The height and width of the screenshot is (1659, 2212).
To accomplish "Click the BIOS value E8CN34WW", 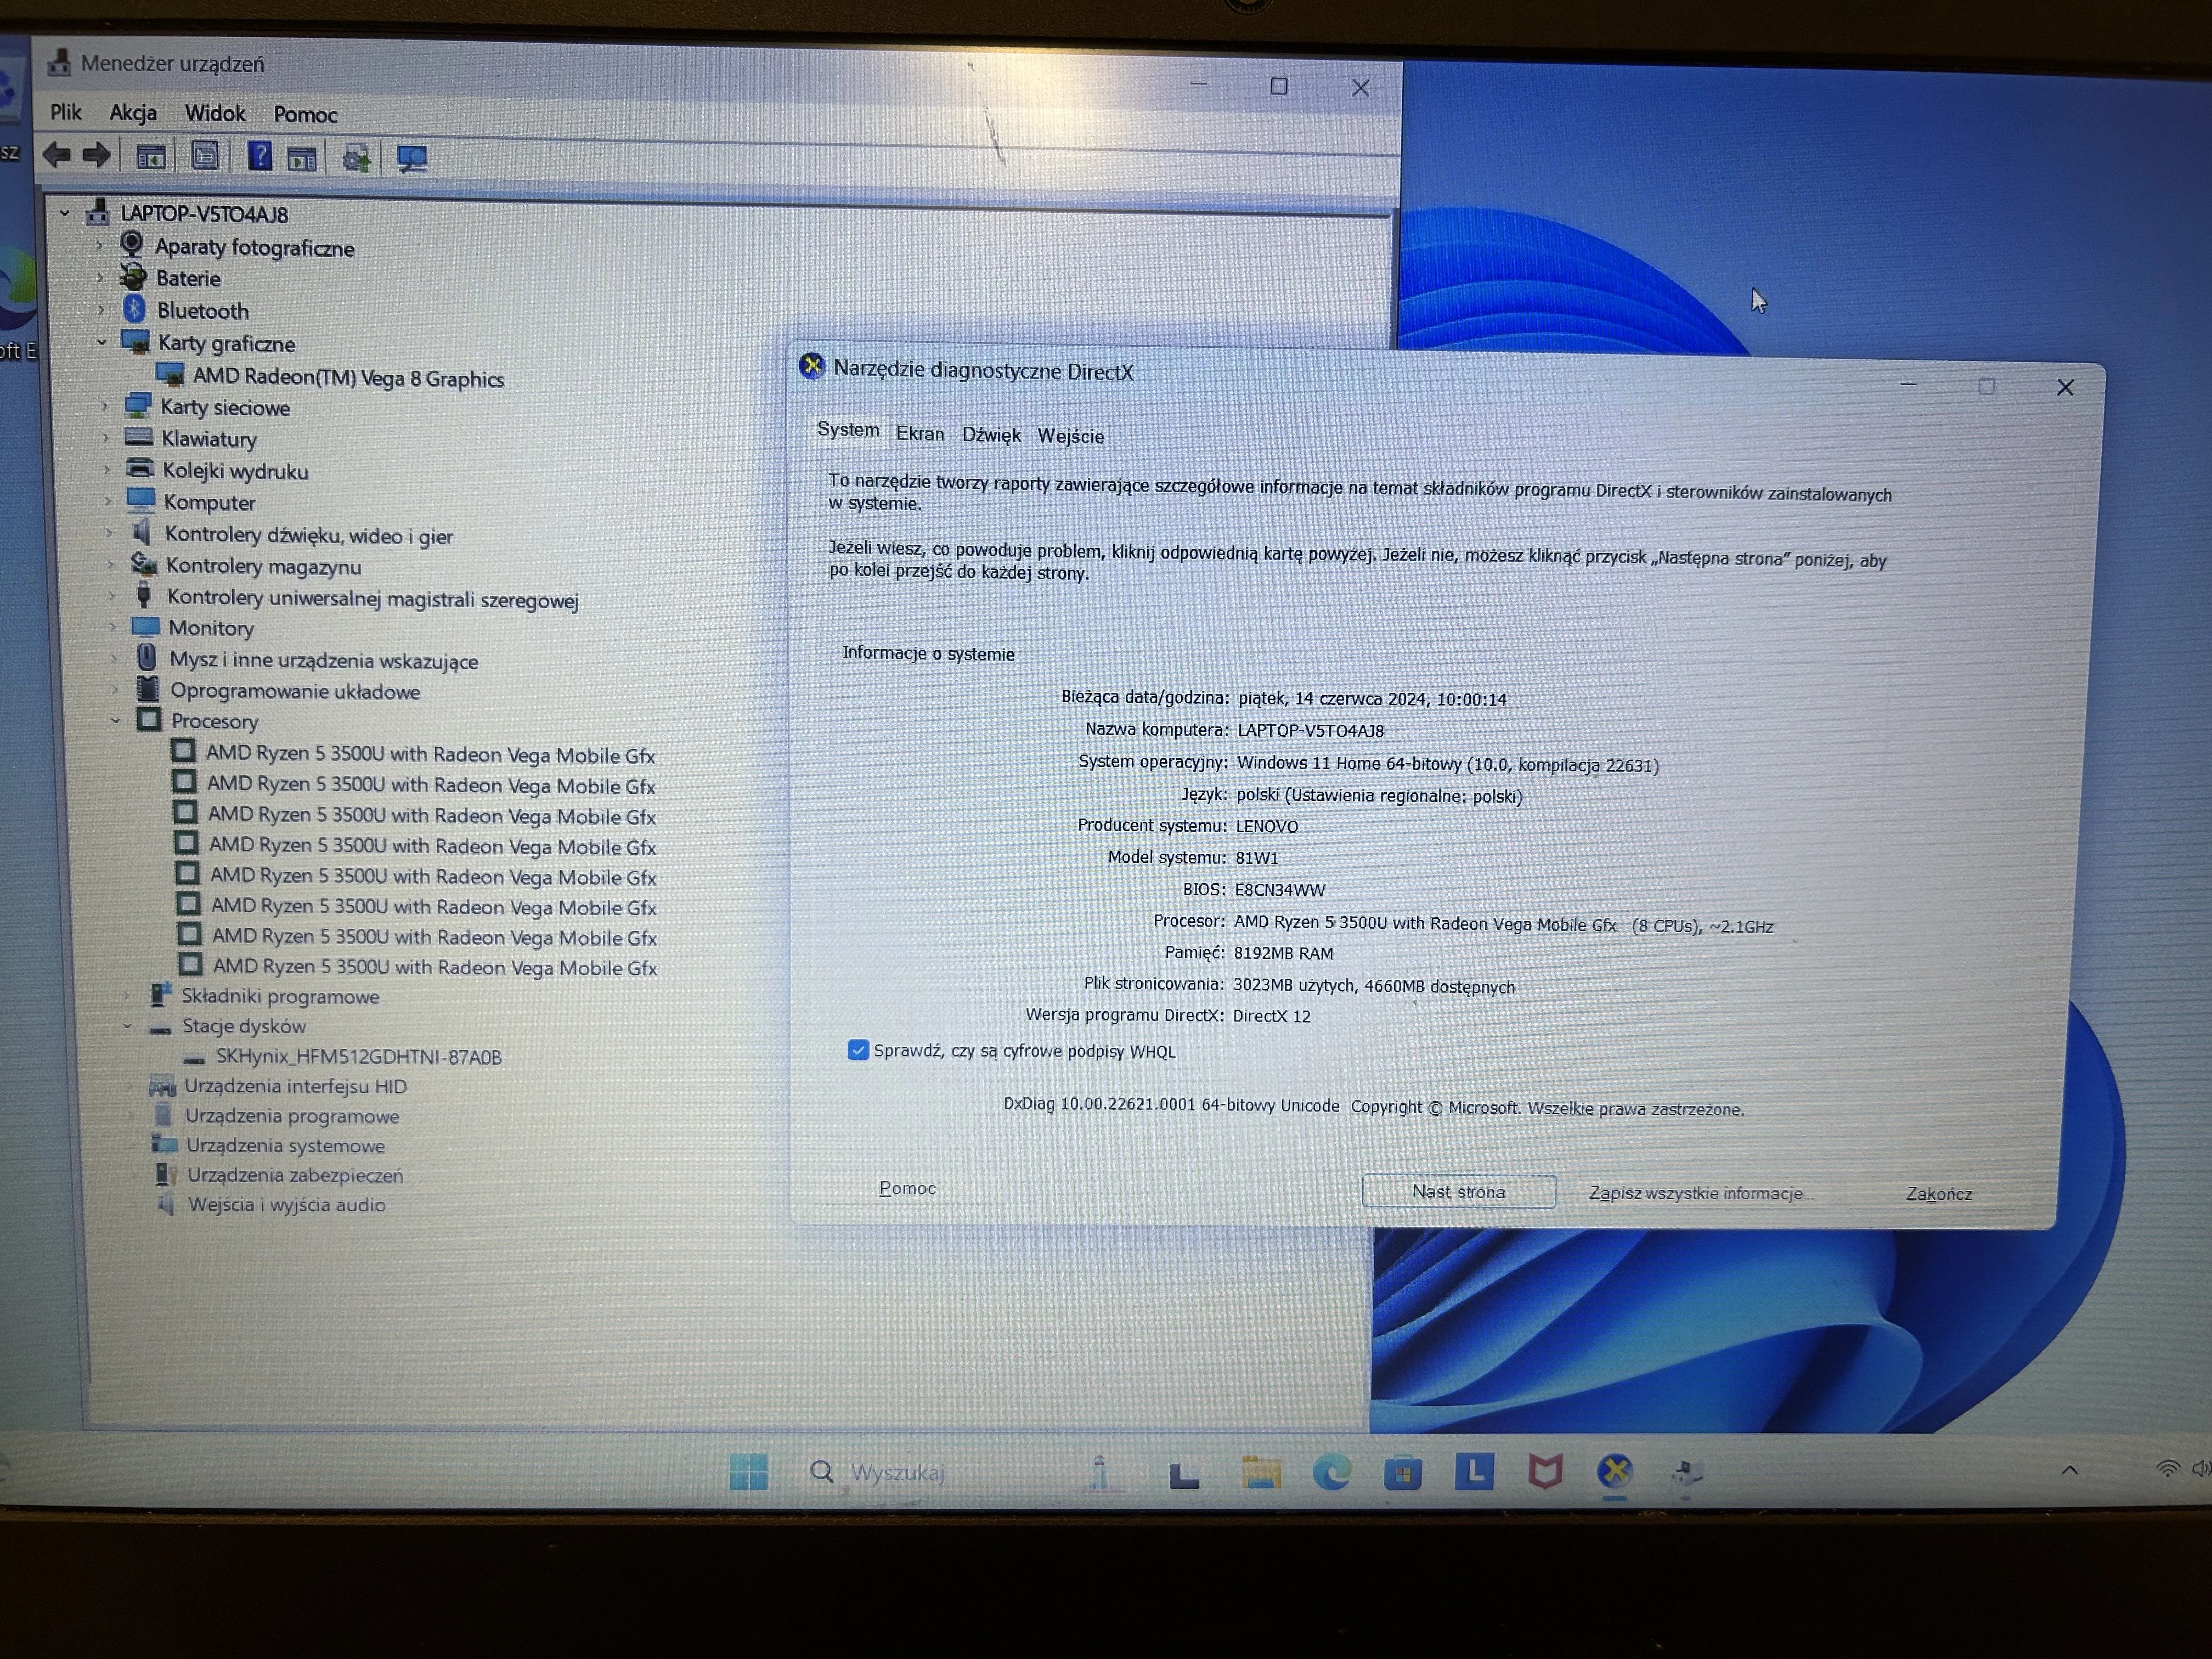I will pyautogui.click(x=1279, y=889).
